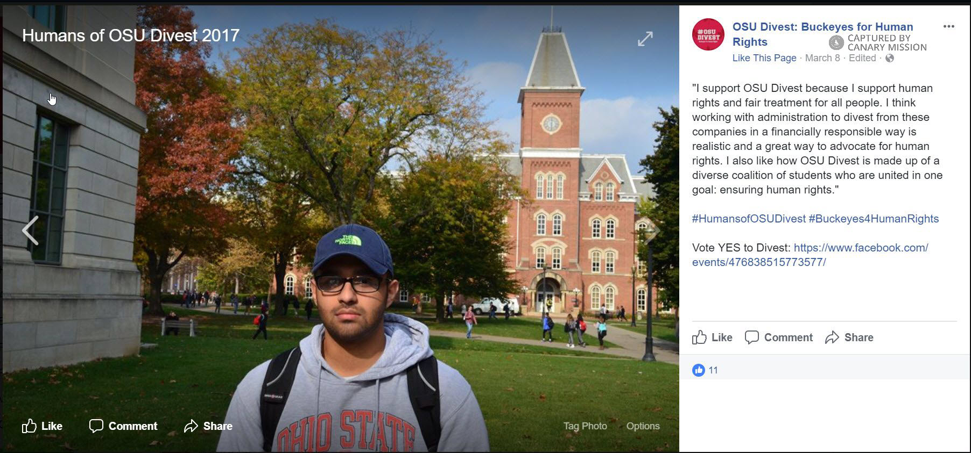This screenshot has height=453, width=971.
Task: Open the blue like reaction icon
Action: [x=698, y=370]
